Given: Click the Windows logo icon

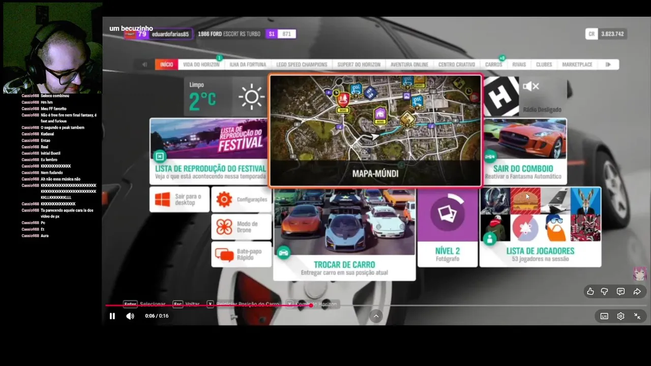Looking at the screenshot, I should [x=163, y=199].
